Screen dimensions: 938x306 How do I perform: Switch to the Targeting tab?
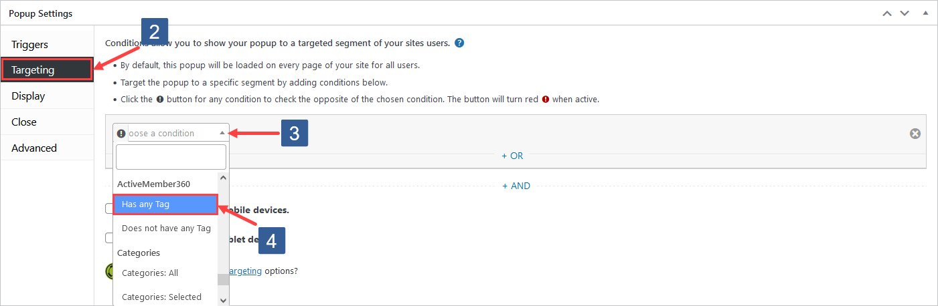click(47, 70)
